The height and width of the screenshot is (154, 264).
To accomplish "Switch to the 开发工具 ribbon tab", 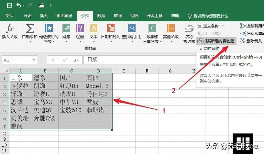I will [x=155, y=16].
